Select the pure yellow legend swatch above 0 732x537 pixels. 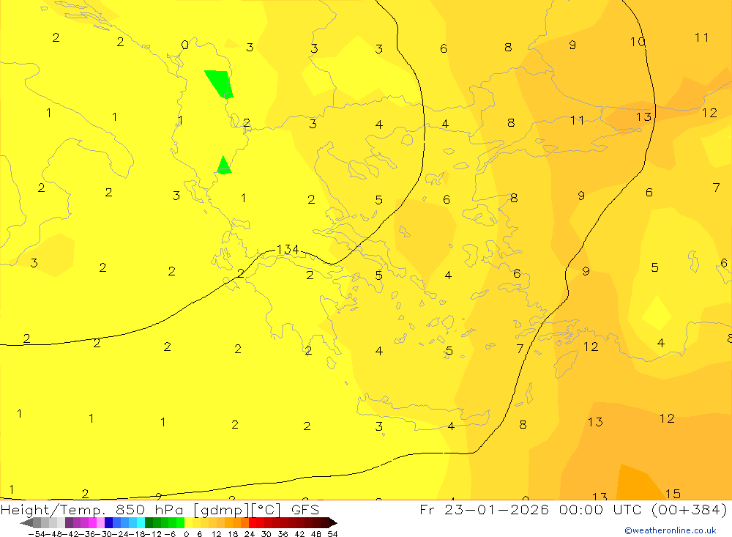pos(189,522)
